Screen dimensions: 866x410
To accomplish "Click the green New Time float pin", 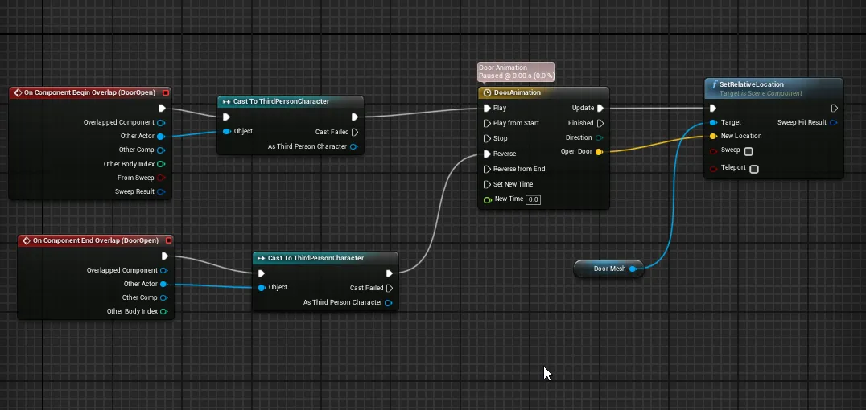I will 487,199.
